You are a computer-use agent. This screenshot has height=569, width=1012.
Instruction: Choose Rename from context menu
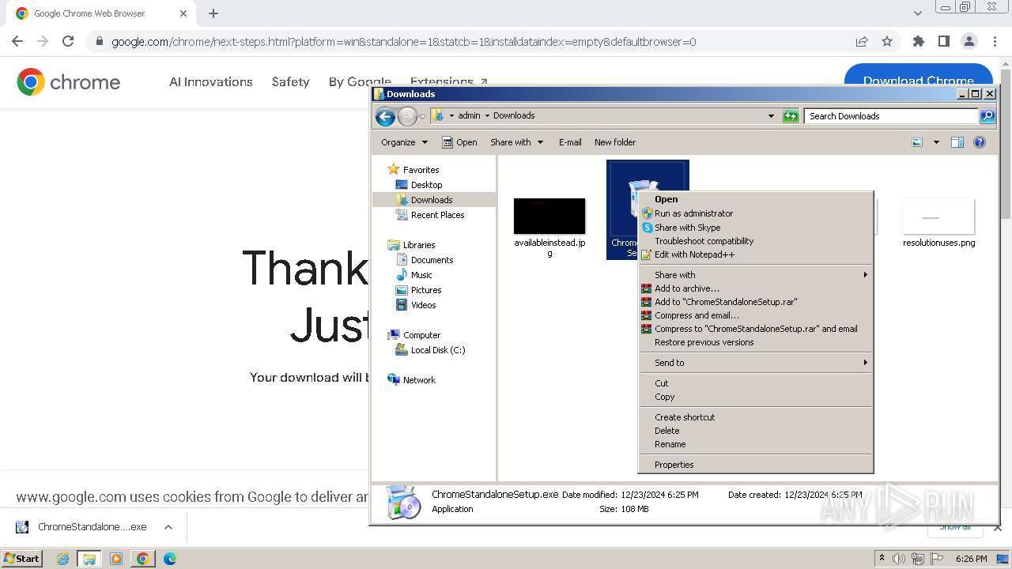756,444
